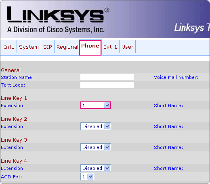Click Extension label under Line Key 2
This screenshot has width=210, height=184.
click(13, 126)
